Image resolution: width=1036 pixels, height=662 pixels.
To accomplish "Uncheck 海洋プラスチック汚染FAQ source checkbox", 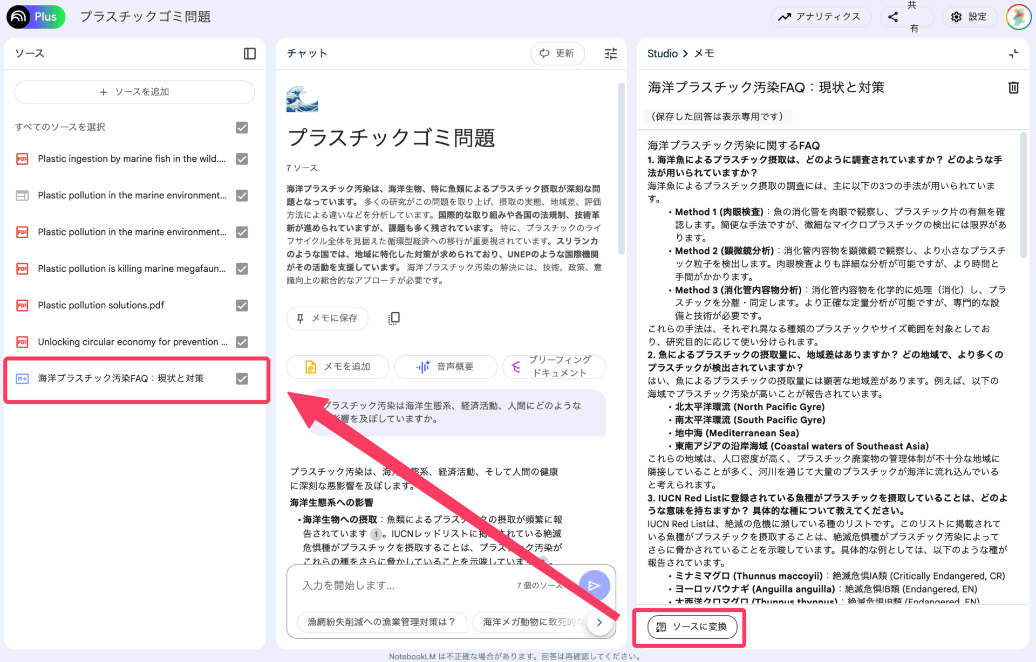I will (242, 378).
